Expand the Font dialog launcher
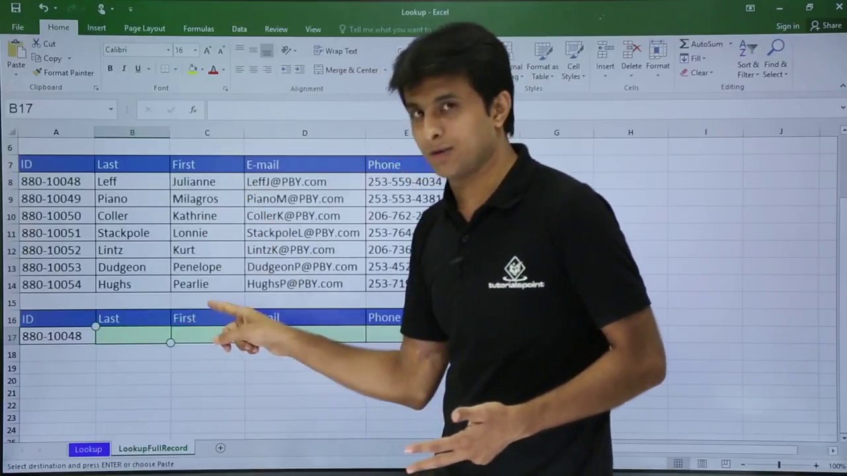Screen dimensions: 847x476 coord(226,88)
